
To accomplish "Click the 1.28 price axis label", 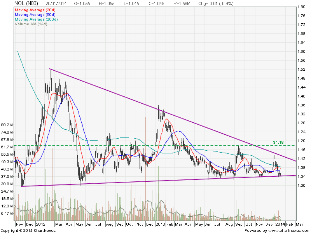I will (x=302, y=123).
